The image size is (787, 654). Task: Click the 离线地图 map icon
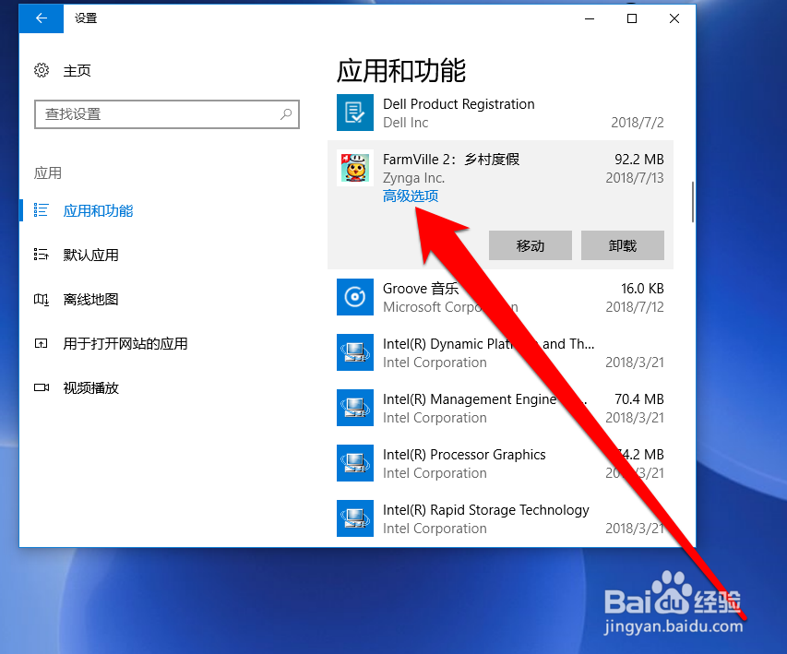point(42,299)
